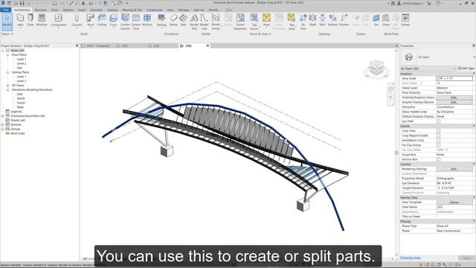Select the Ceiling tool
This screenshot has height=268, width=476.
(x=102, y=20)
